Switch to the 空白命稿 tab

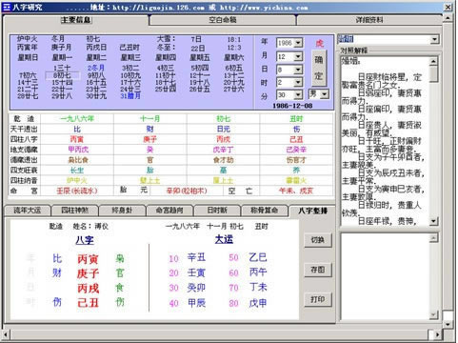pos(223,20)
